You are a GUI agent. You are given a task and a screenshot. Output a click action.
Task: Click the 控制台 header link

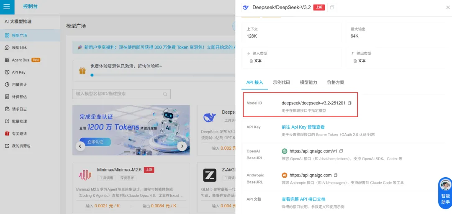(30, 6)
